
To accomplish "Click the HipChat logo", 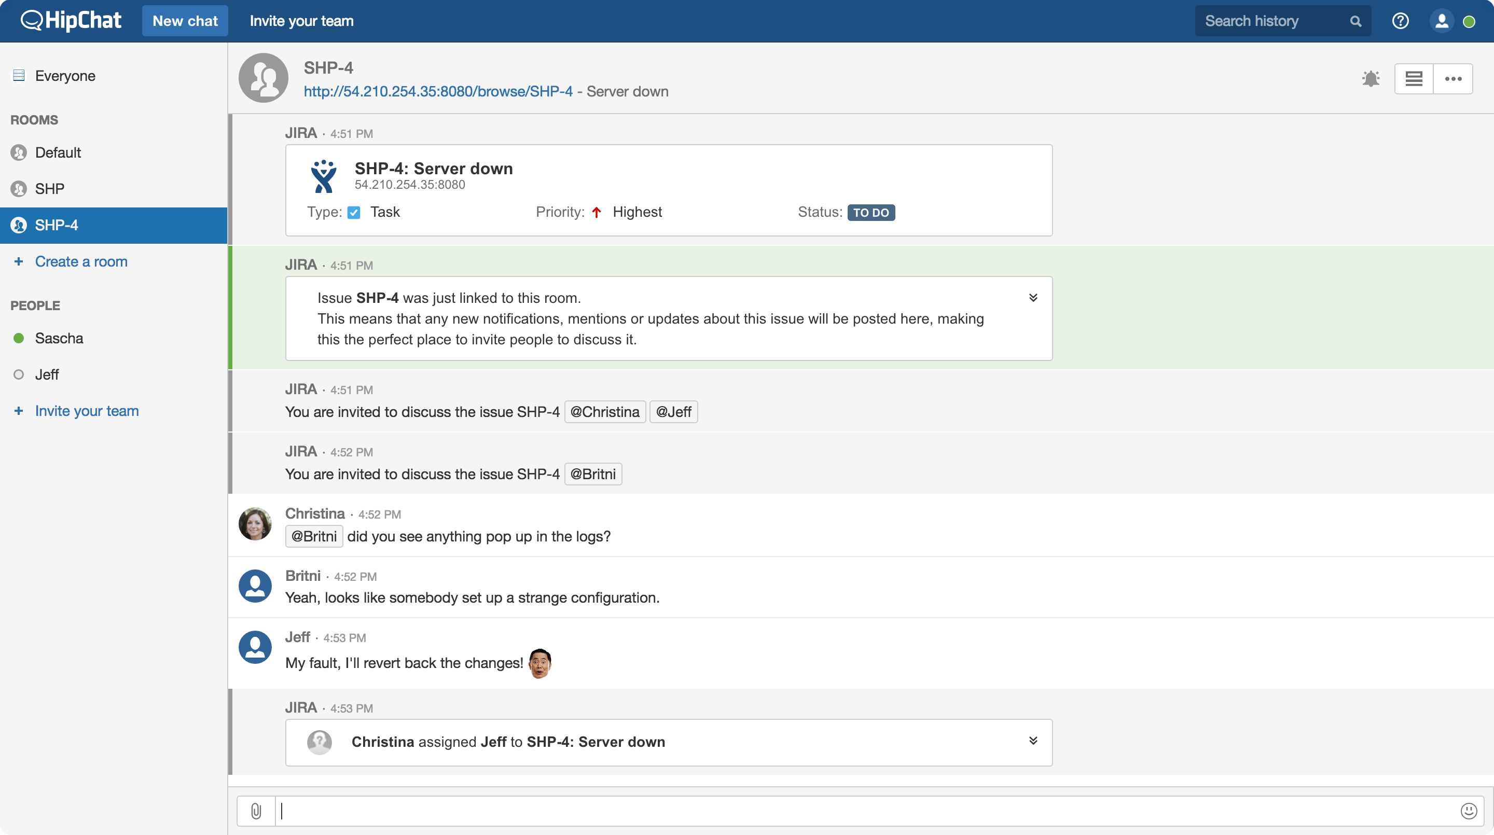I will click(71, 21).
